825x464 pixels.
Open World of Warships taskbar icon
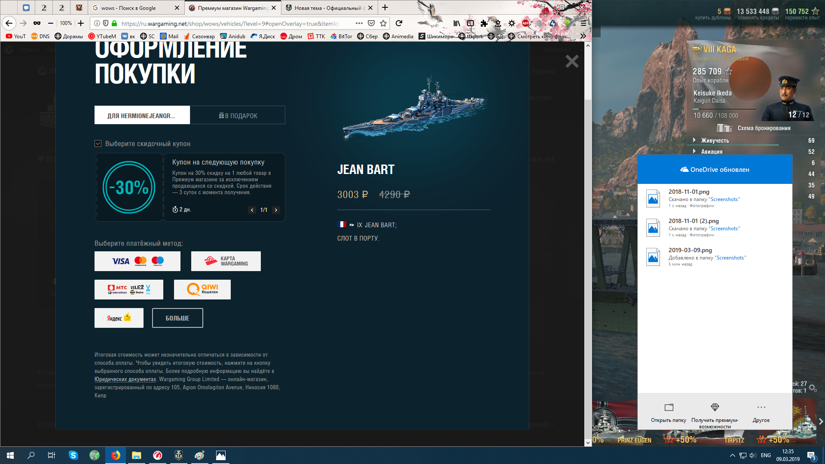(179, 455)
